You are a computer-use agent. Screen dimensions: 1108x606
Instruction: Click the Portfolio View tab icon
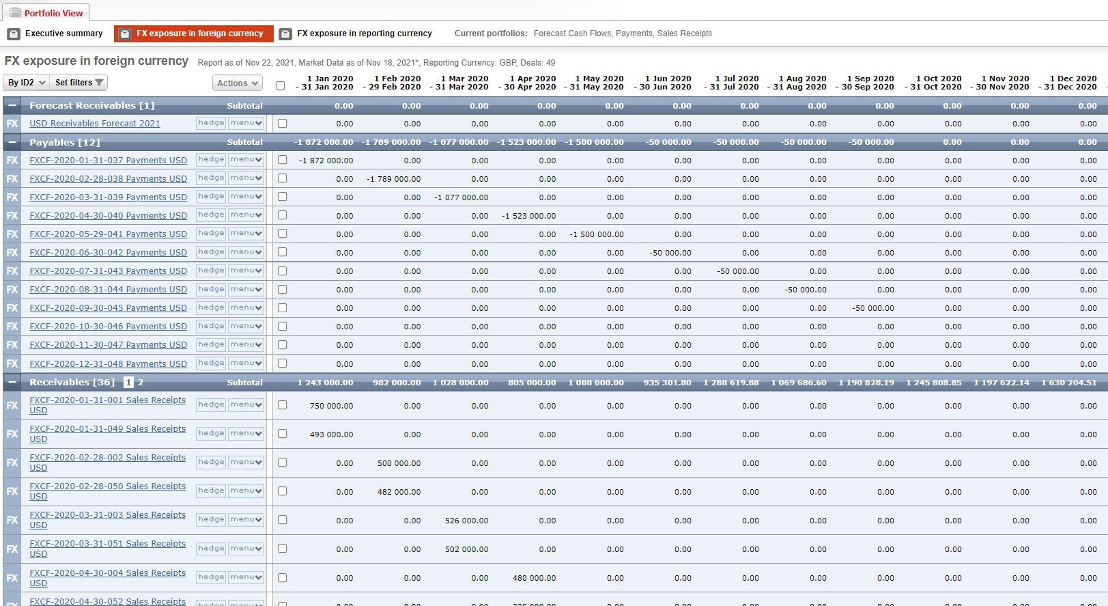[15, 12]
